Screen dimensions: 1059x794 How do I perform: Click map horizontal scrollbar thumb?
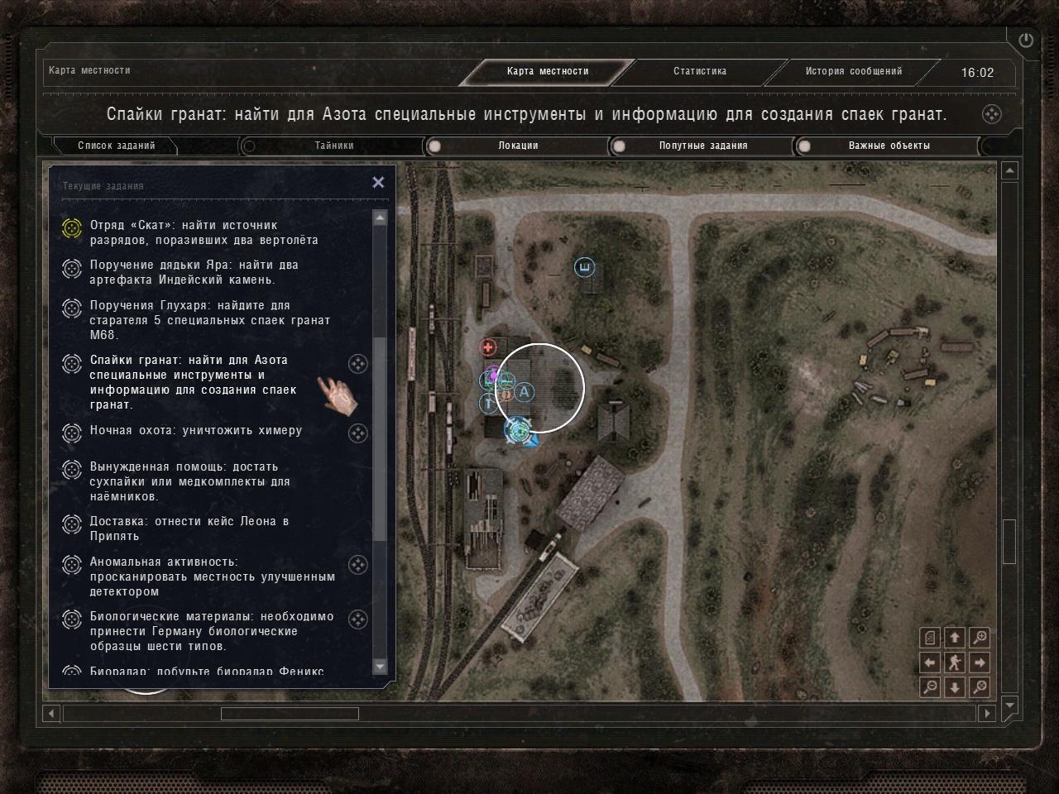(x=290, y=713)
